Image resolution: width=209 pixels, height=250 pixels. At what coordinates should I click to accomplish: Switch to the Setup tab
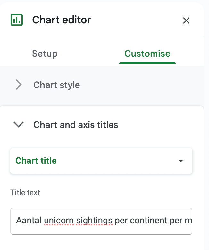(45, 54)
